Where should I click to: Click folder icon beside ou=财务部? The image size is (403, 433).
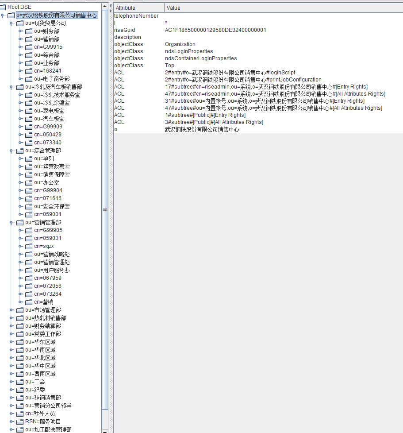click(29, 31)
